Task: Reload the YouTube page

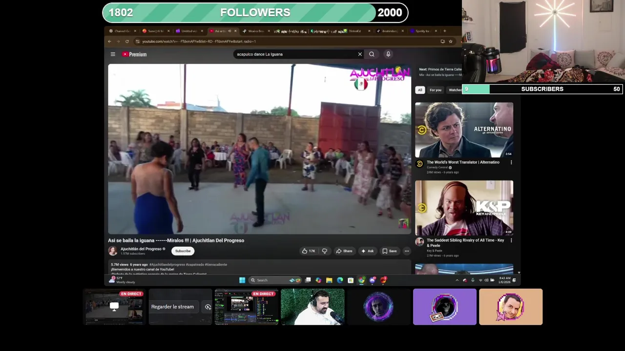Action: coord(127,41)
